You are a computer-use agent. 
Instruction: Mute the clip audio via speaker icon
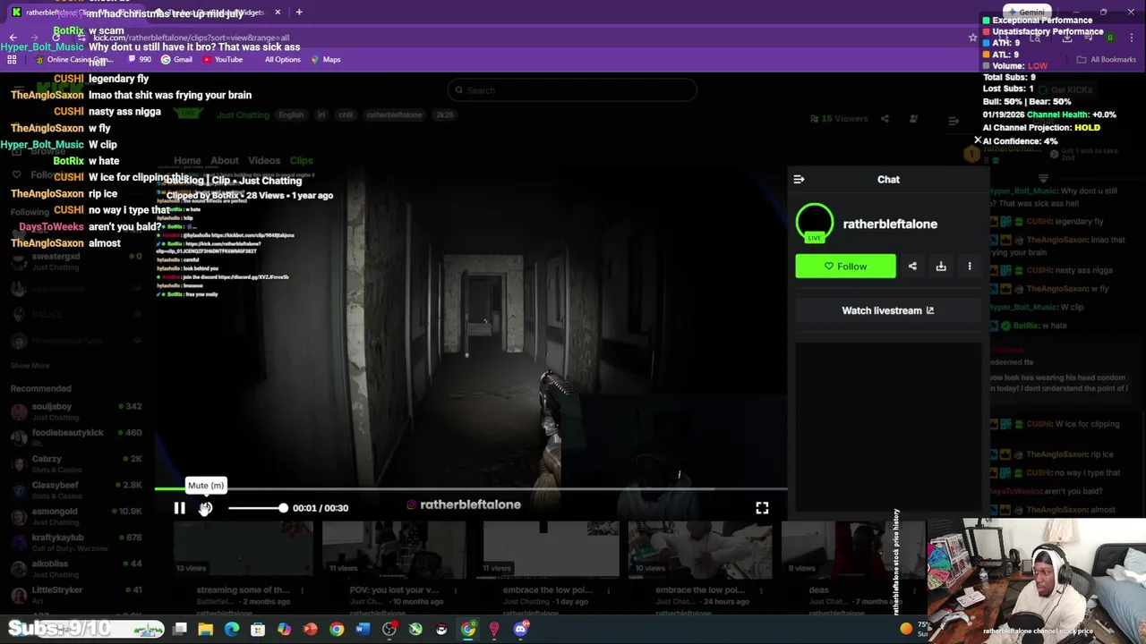click(x=206, y=508)
